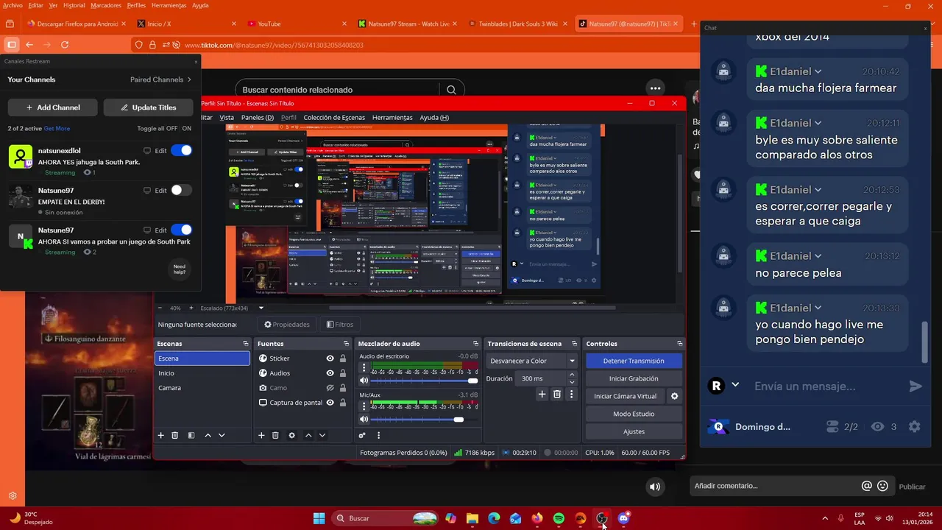Open Paneles menu in OBS
The height and width of the screenshot is (530, 942).
[257, 117]
